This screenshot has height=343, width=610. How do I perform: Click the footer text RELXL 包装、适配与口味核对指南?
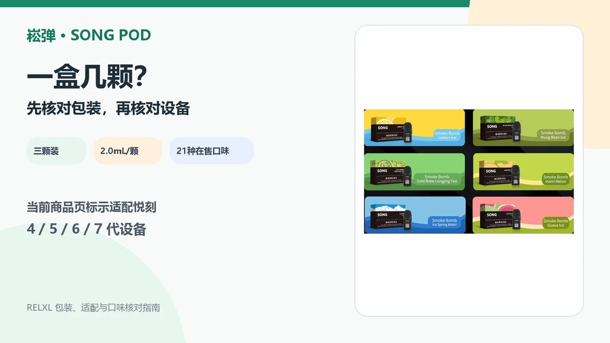[x=93, y=308]
